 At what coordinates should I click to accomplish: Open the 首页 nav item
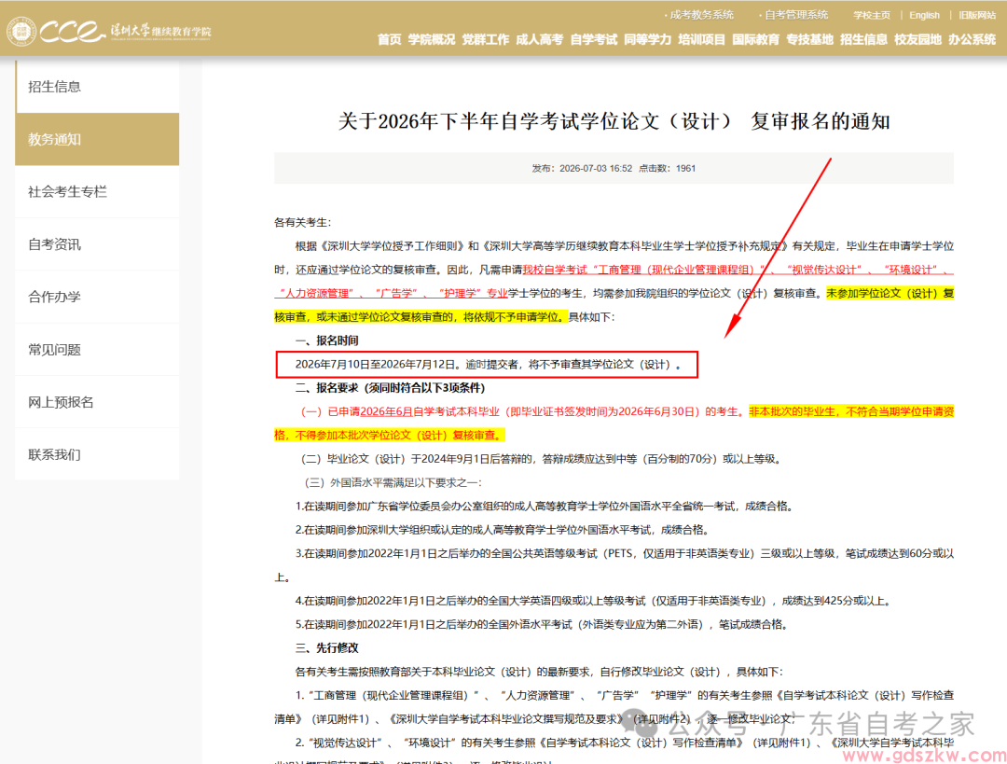[389, 40]
